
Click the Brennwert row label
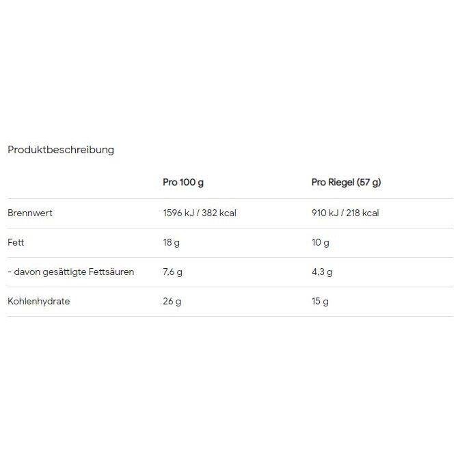tap(30, 213)
